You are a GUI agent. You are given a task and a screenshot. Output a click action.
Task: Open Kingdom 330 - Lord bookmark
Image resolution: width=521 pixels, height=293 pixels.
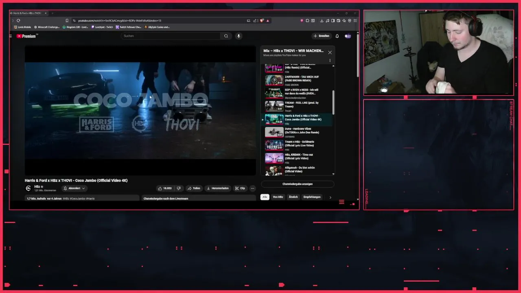[75, 27]
